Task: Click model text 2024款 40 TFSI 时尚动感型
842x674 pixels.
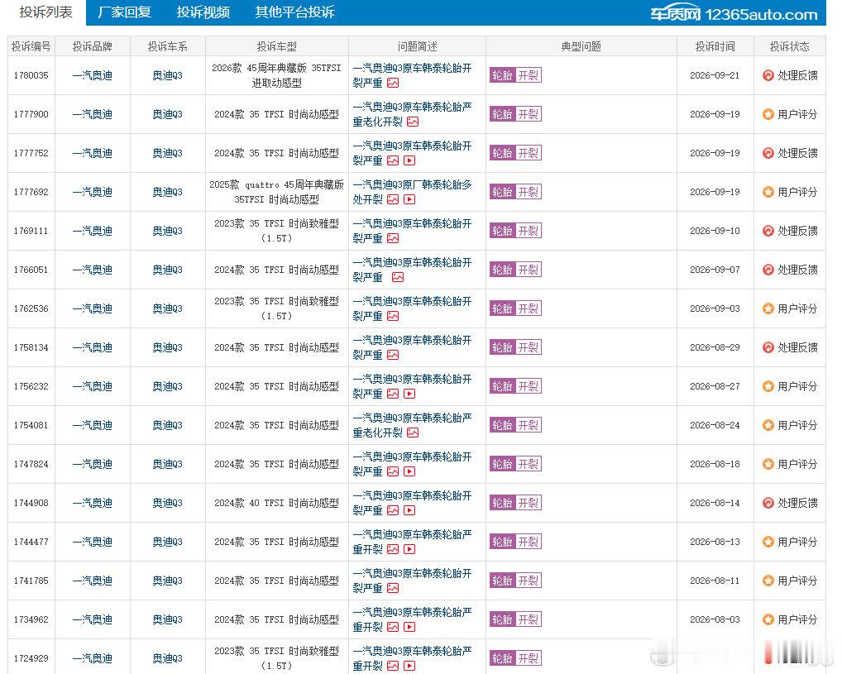Action: coord(276,503)
